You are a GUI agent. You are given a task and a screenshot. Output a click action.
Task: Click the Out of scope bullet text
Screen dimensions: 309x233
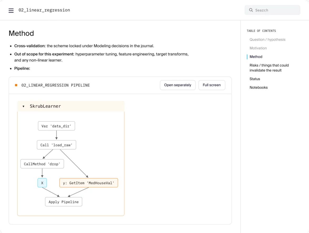(101, 57)
